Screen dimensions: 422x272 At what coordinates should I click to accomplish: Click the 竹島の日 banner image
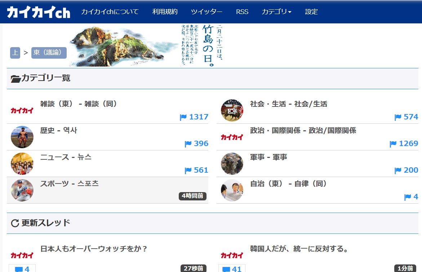coord(147,46)
